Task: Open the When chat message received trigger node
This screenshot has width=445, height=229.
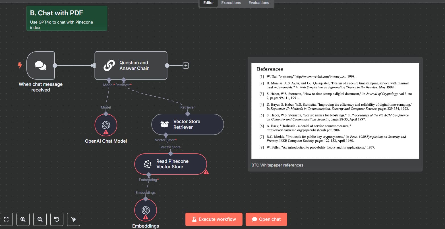Action: (x=40, y=65)
